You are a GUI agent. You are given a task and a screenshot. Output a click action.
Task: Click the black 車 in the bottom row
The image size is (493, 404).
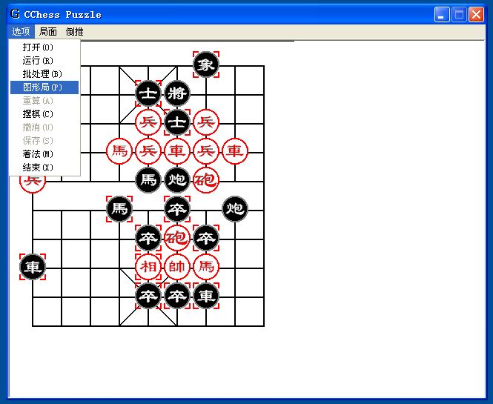point(206,296)
